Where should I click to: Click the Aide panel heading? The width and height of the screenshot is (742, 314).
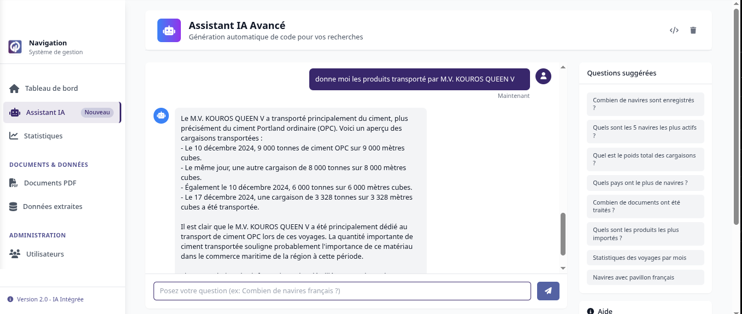click(x=605, y=311)
